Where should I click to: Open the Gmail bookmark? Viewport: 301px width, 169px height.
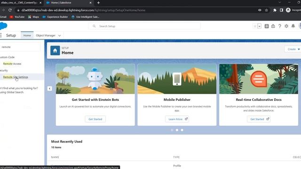(3, 17)
